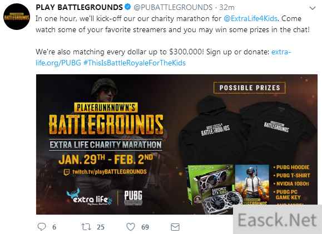
Task: Click the like count showing 69
Action: [x=145, y=227]
